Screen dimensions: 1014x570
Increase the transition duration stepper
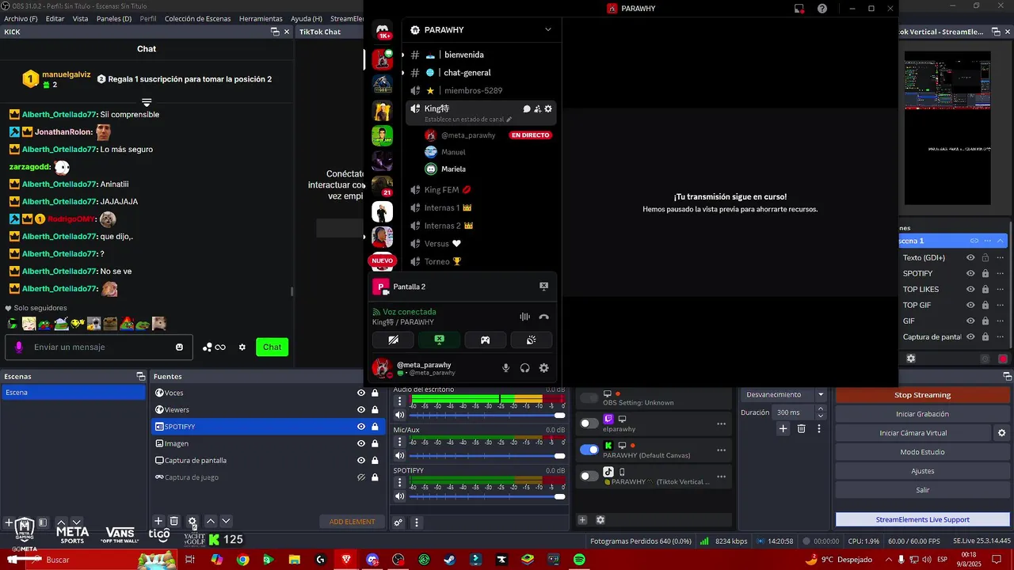pos(821,409)
